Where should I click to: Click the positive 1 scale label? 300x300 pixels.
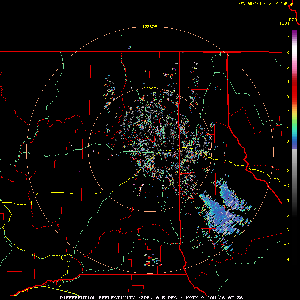pos(288,126)
